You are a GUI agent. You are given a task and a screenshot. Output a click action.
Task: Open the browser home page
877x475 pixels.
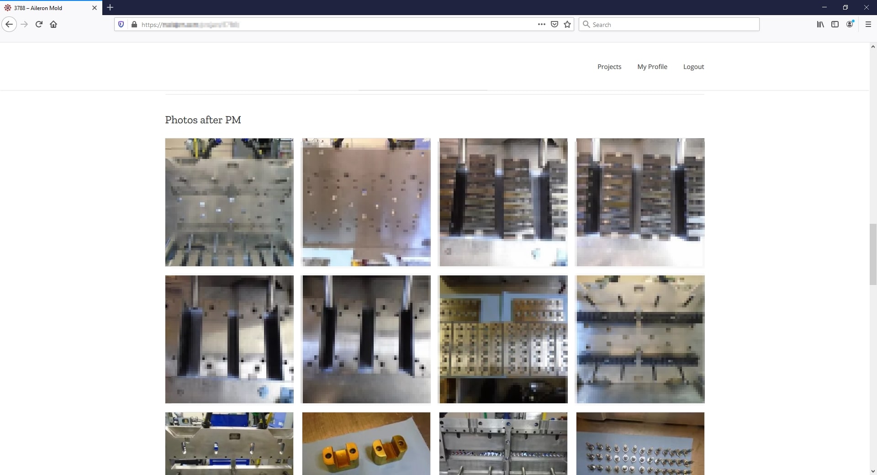point(53,24)
